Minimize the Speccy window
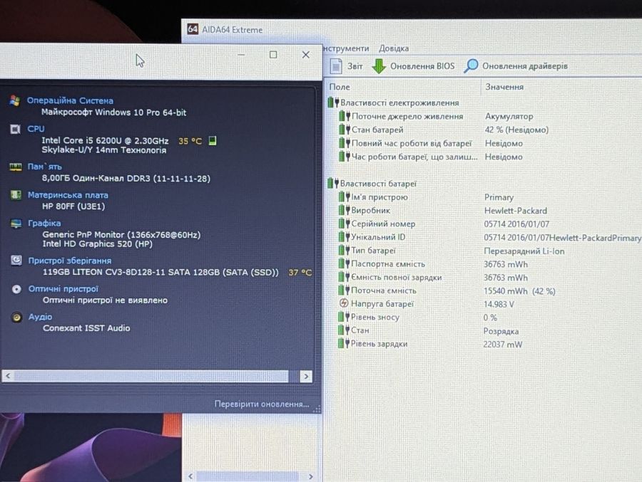Image resolution: width=642 pixels, height=482 pixels. 241,55
